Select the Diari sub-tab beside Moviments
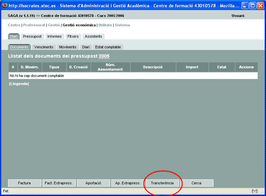 pyautogui.click(x=86, y=47)
